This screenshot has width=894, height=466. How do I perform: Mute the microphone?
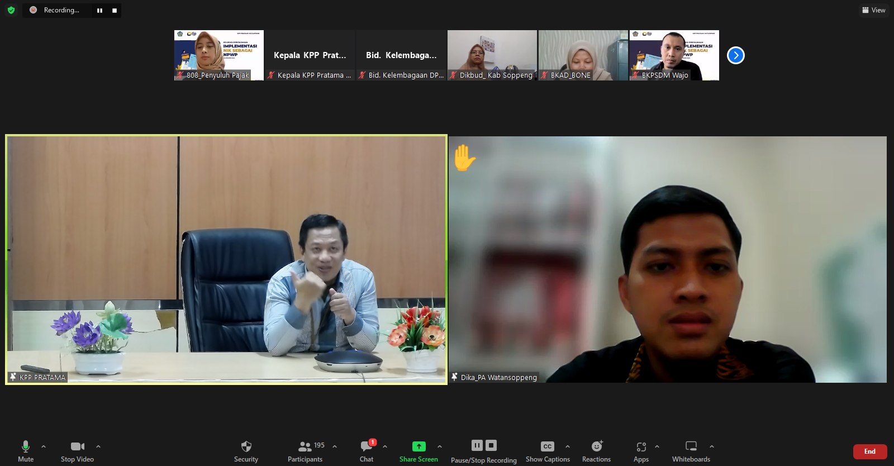tap(26, 450)
